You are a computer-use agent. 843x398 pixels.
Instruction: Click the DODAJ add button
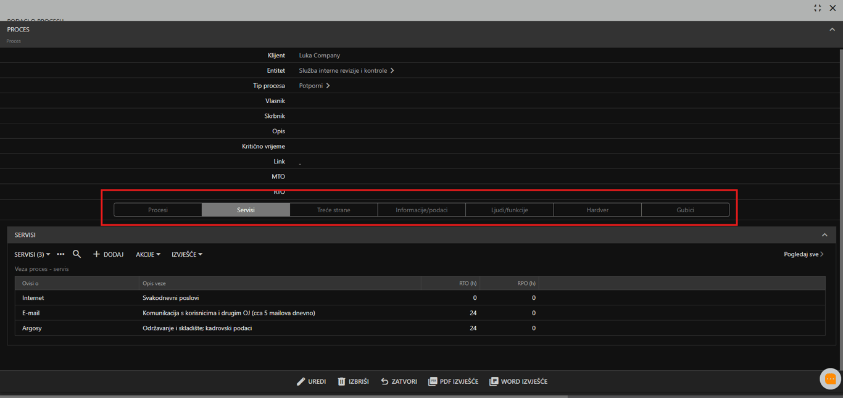click(108, 254)
